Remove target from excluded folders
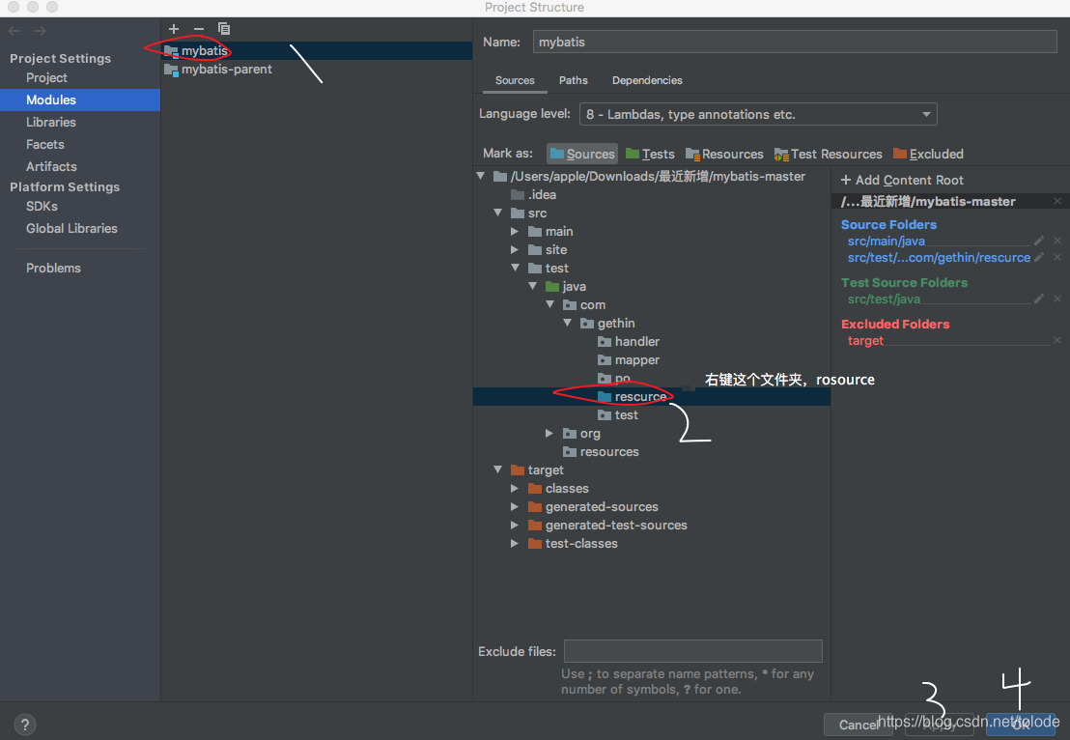 [x=1057, y=340]
